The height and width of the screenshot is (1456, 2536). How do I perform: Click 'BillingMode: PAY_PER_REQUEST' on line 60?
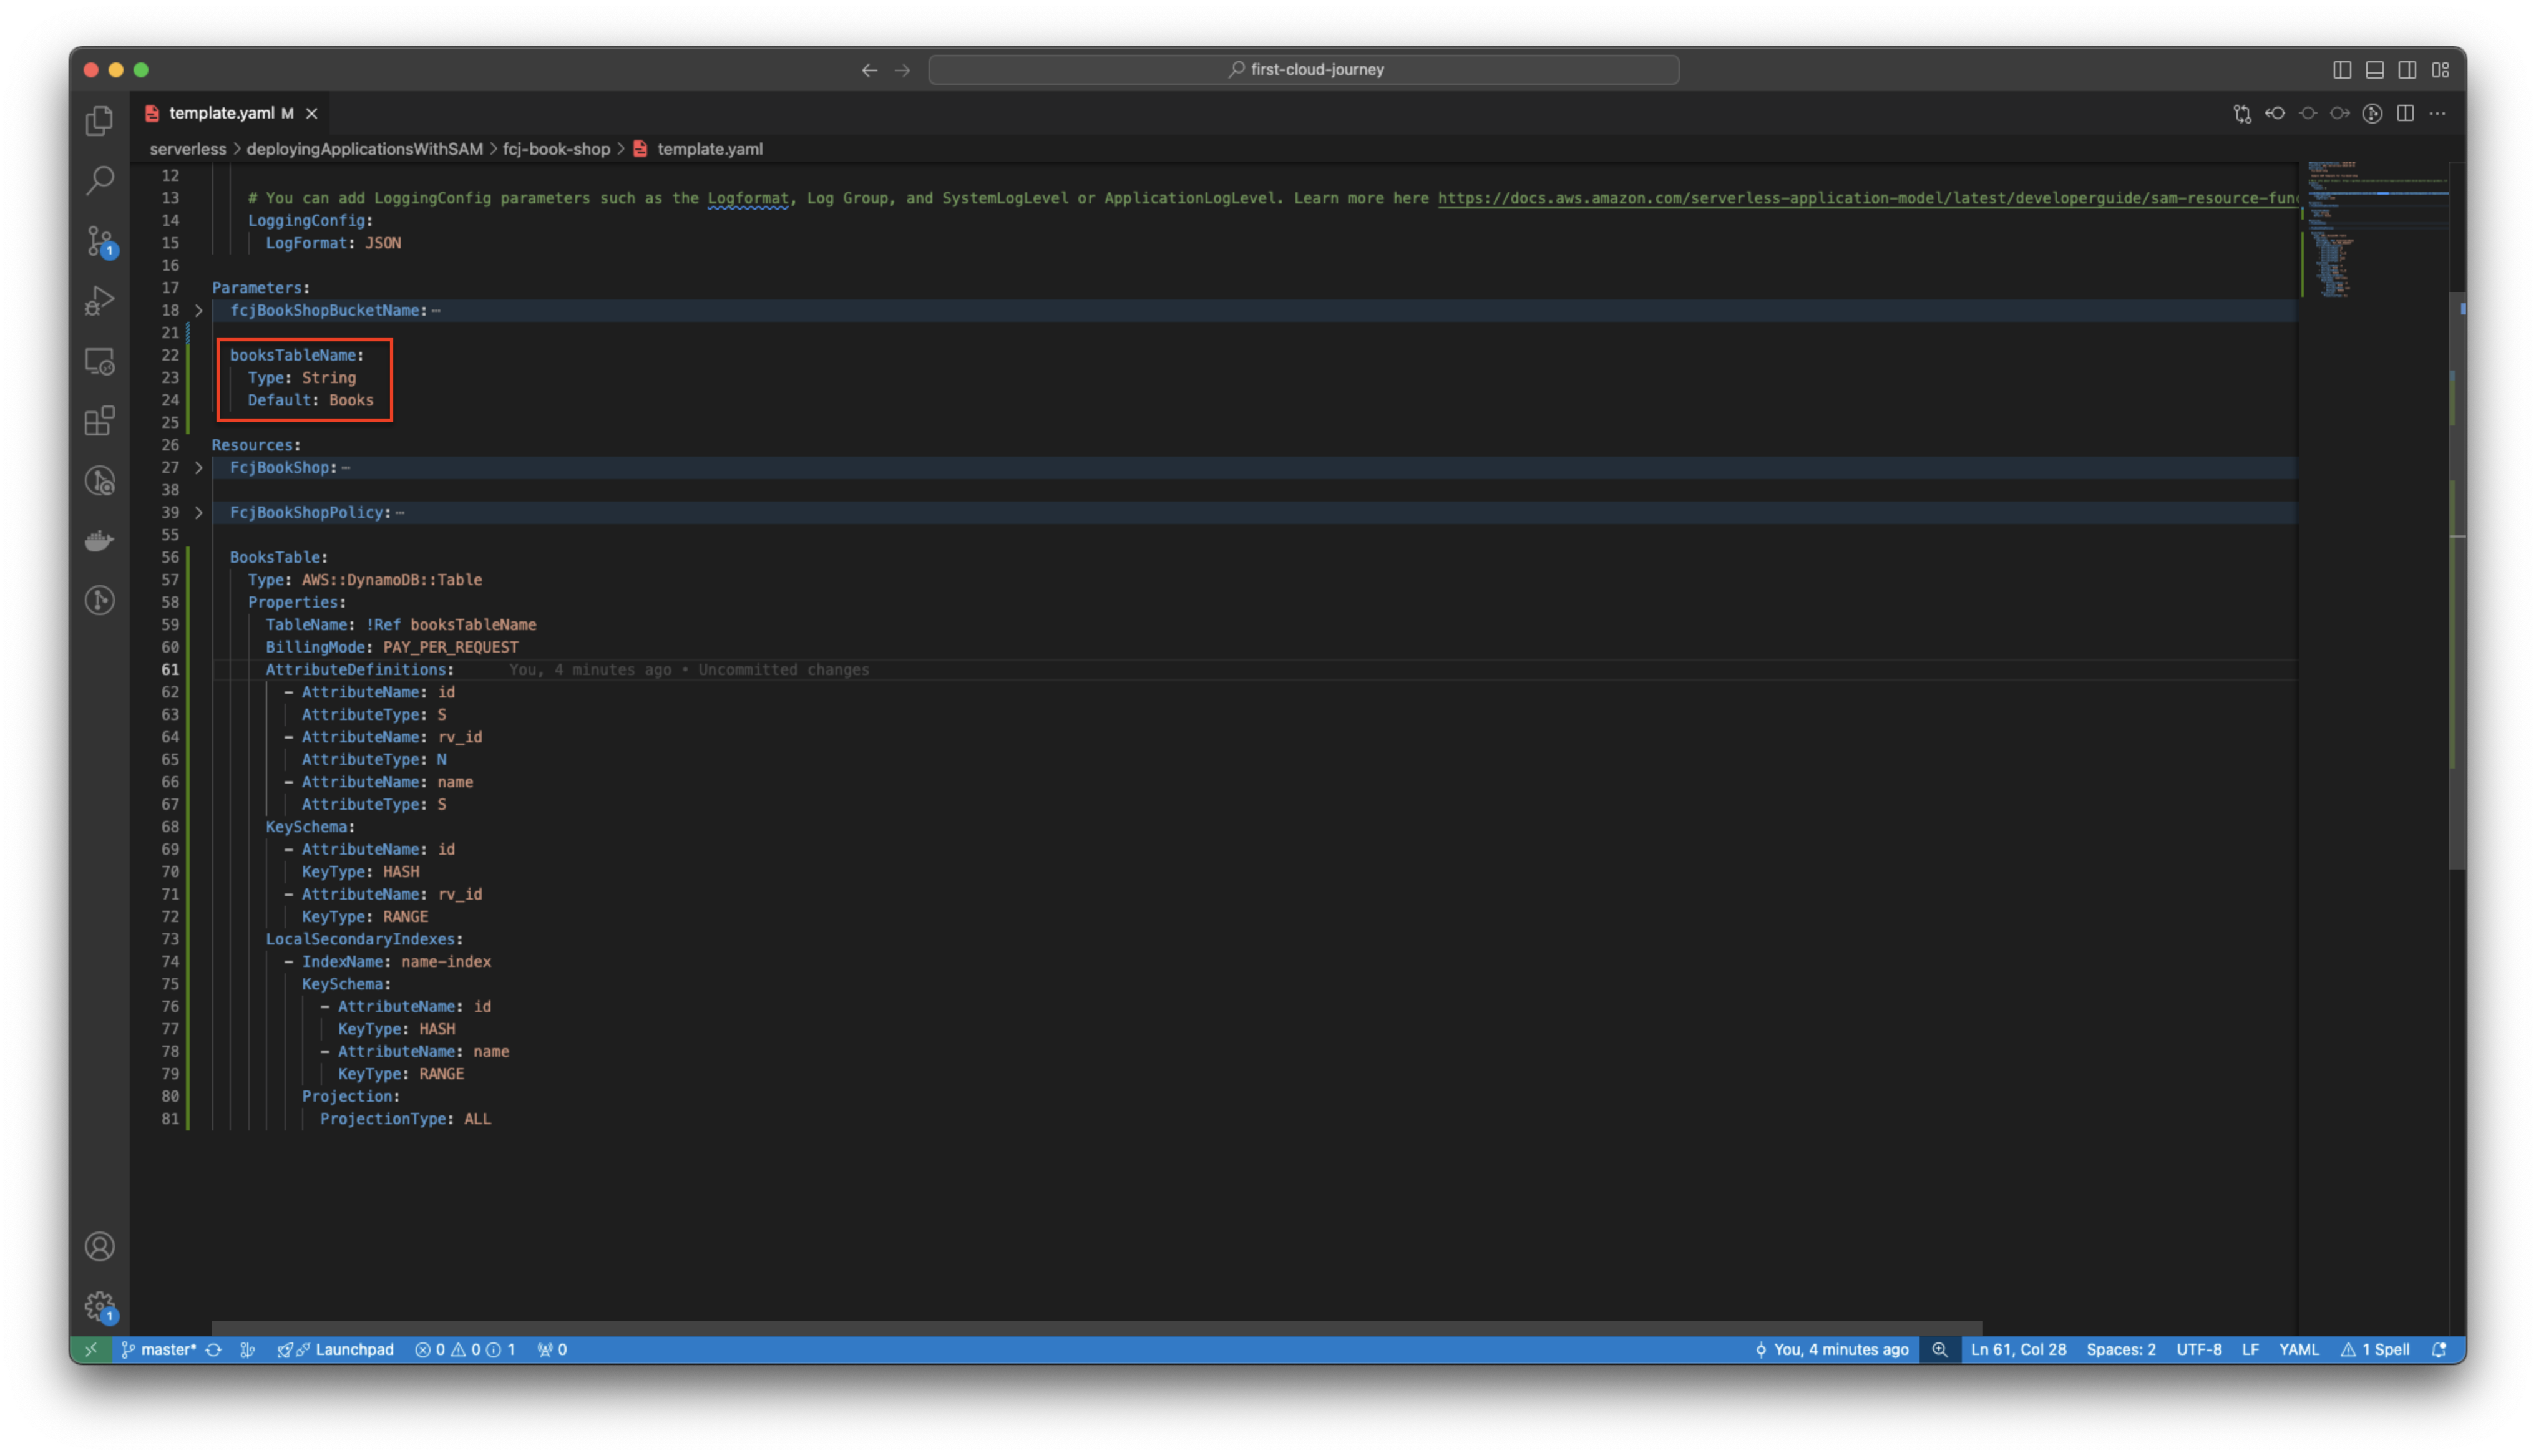pos(392,648)
